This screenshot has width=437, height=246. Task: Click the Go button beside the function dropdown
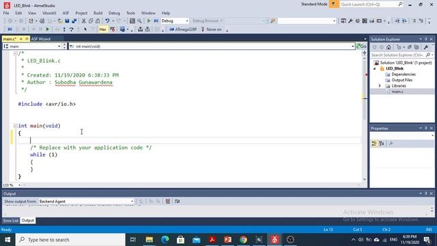(x=361, y=46)
